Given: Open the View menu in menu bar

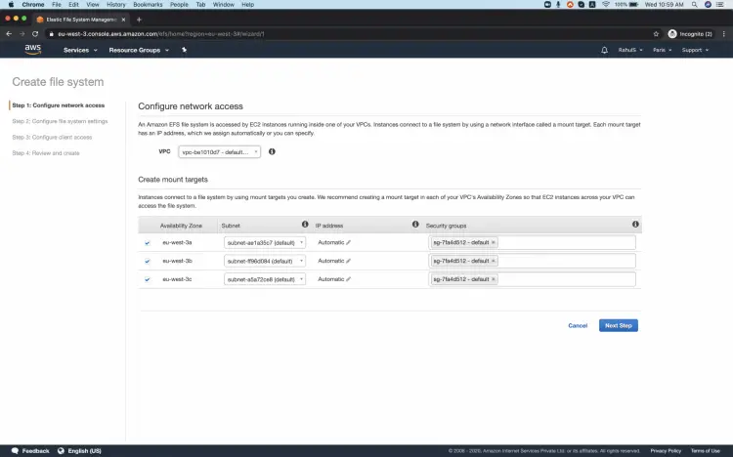Looking at the screenshot, I should (93, 4).
